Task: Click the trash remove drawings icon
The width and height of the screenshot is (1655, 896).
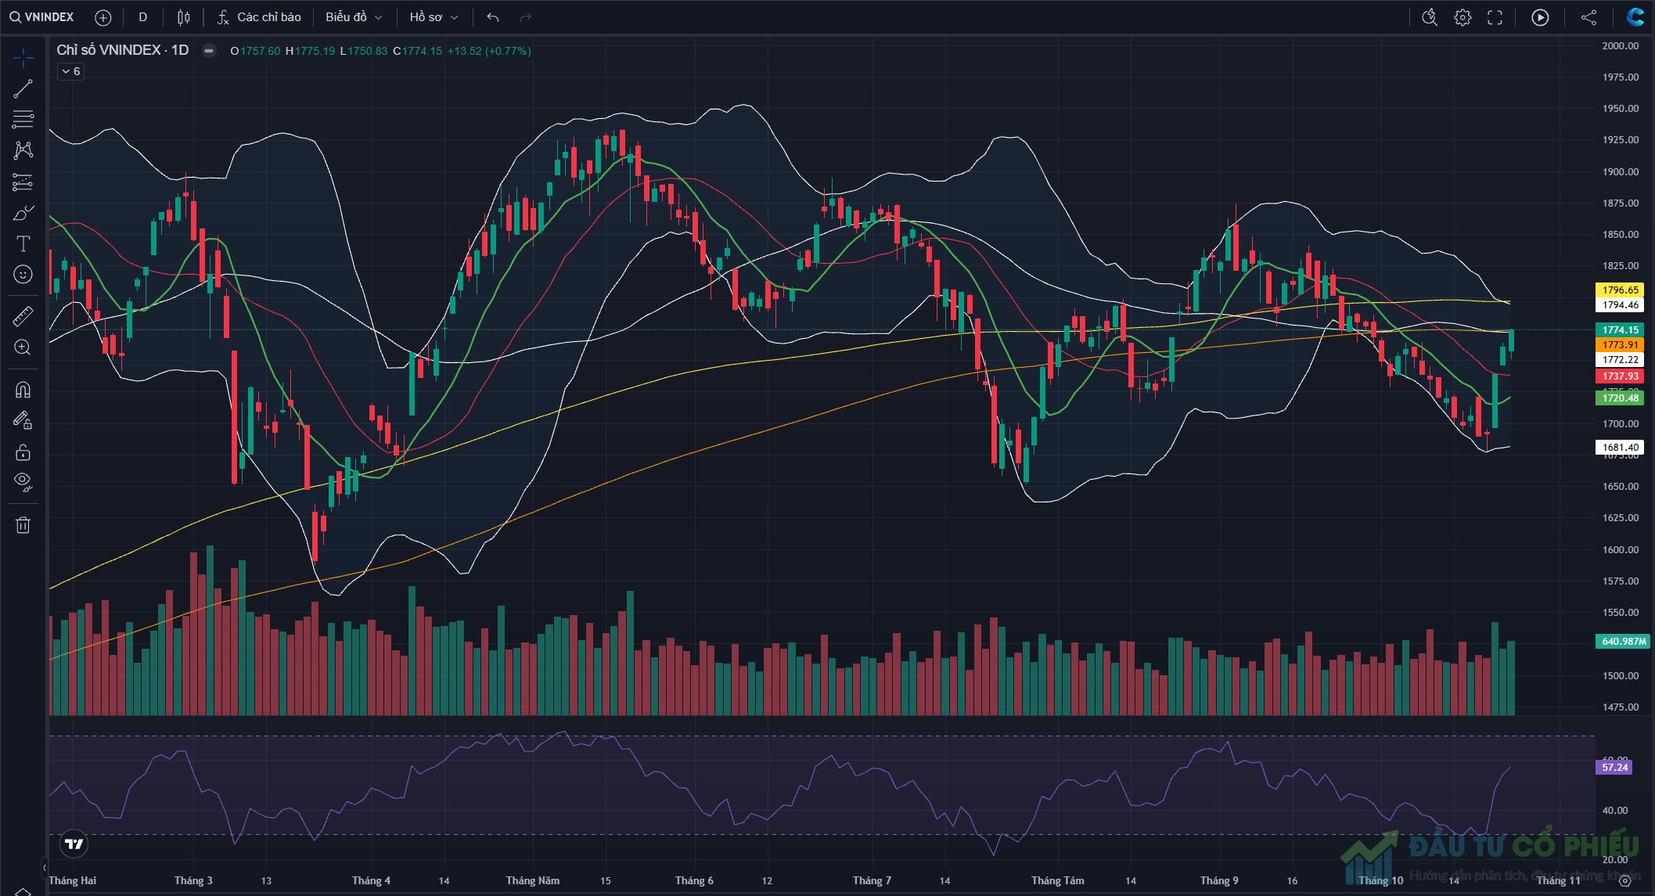Action: pyautogui.click(x=23, y=525)
